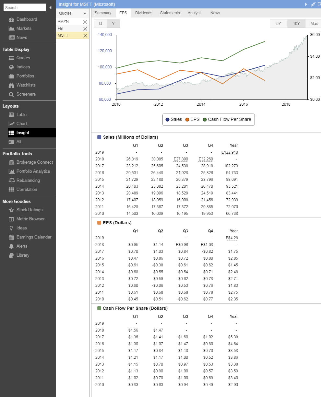Open Stock Ratings
The image size is (321, 397).
(x=25, y=210)
